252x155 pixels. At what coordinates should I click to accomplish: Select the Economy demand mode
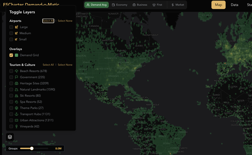coord(119,5)
